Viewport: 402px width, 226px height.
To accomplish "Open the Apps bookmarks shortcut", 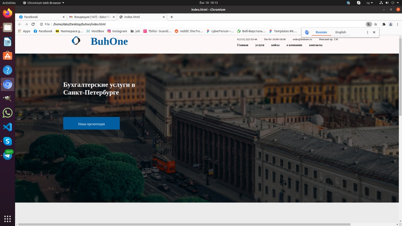I will (x=24, y=31).
